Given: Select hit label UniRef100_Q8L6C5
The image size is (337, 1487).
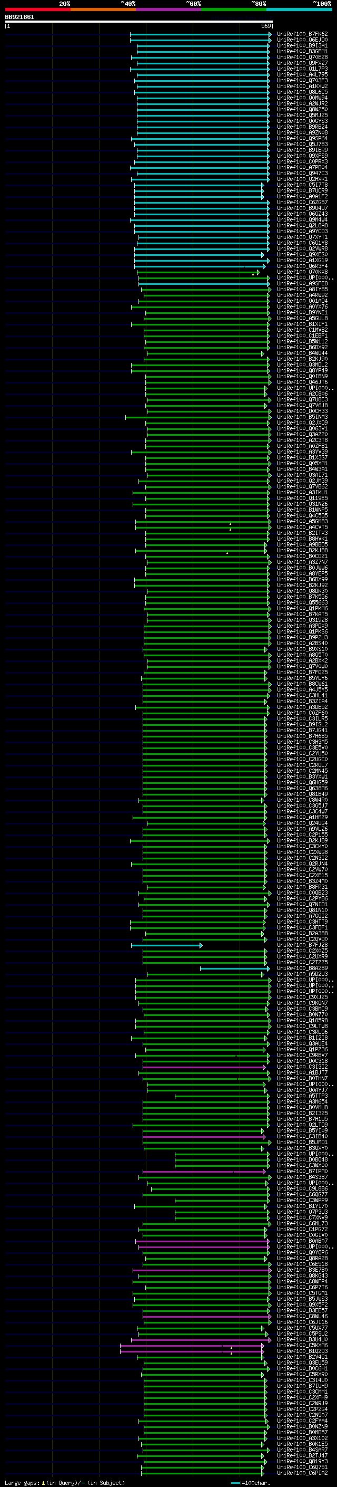Looking at the screenshot, I should coord(302,92).
